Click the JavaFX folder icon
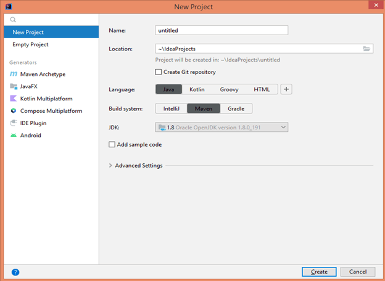Image resolution: width=385 pixels, height=281 pixels. pyautogui.click(x=14, y=86)
